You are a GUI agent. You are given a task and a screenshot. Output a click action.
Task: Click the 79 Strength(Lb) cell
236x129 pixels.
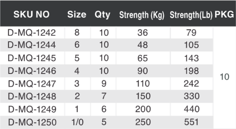(191, 33)
